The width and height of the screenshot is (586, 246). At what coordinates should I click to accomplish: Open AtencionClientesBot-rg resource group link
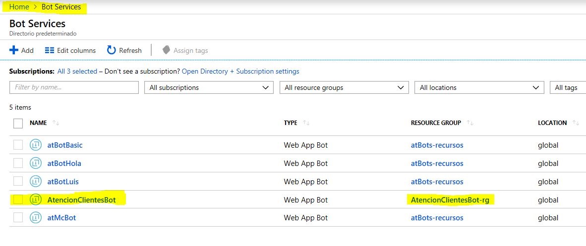point(453,200)
